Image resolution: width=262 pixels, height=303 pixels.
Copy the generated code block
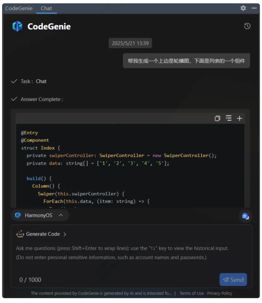pyautogui.click(x=217, y=118)
